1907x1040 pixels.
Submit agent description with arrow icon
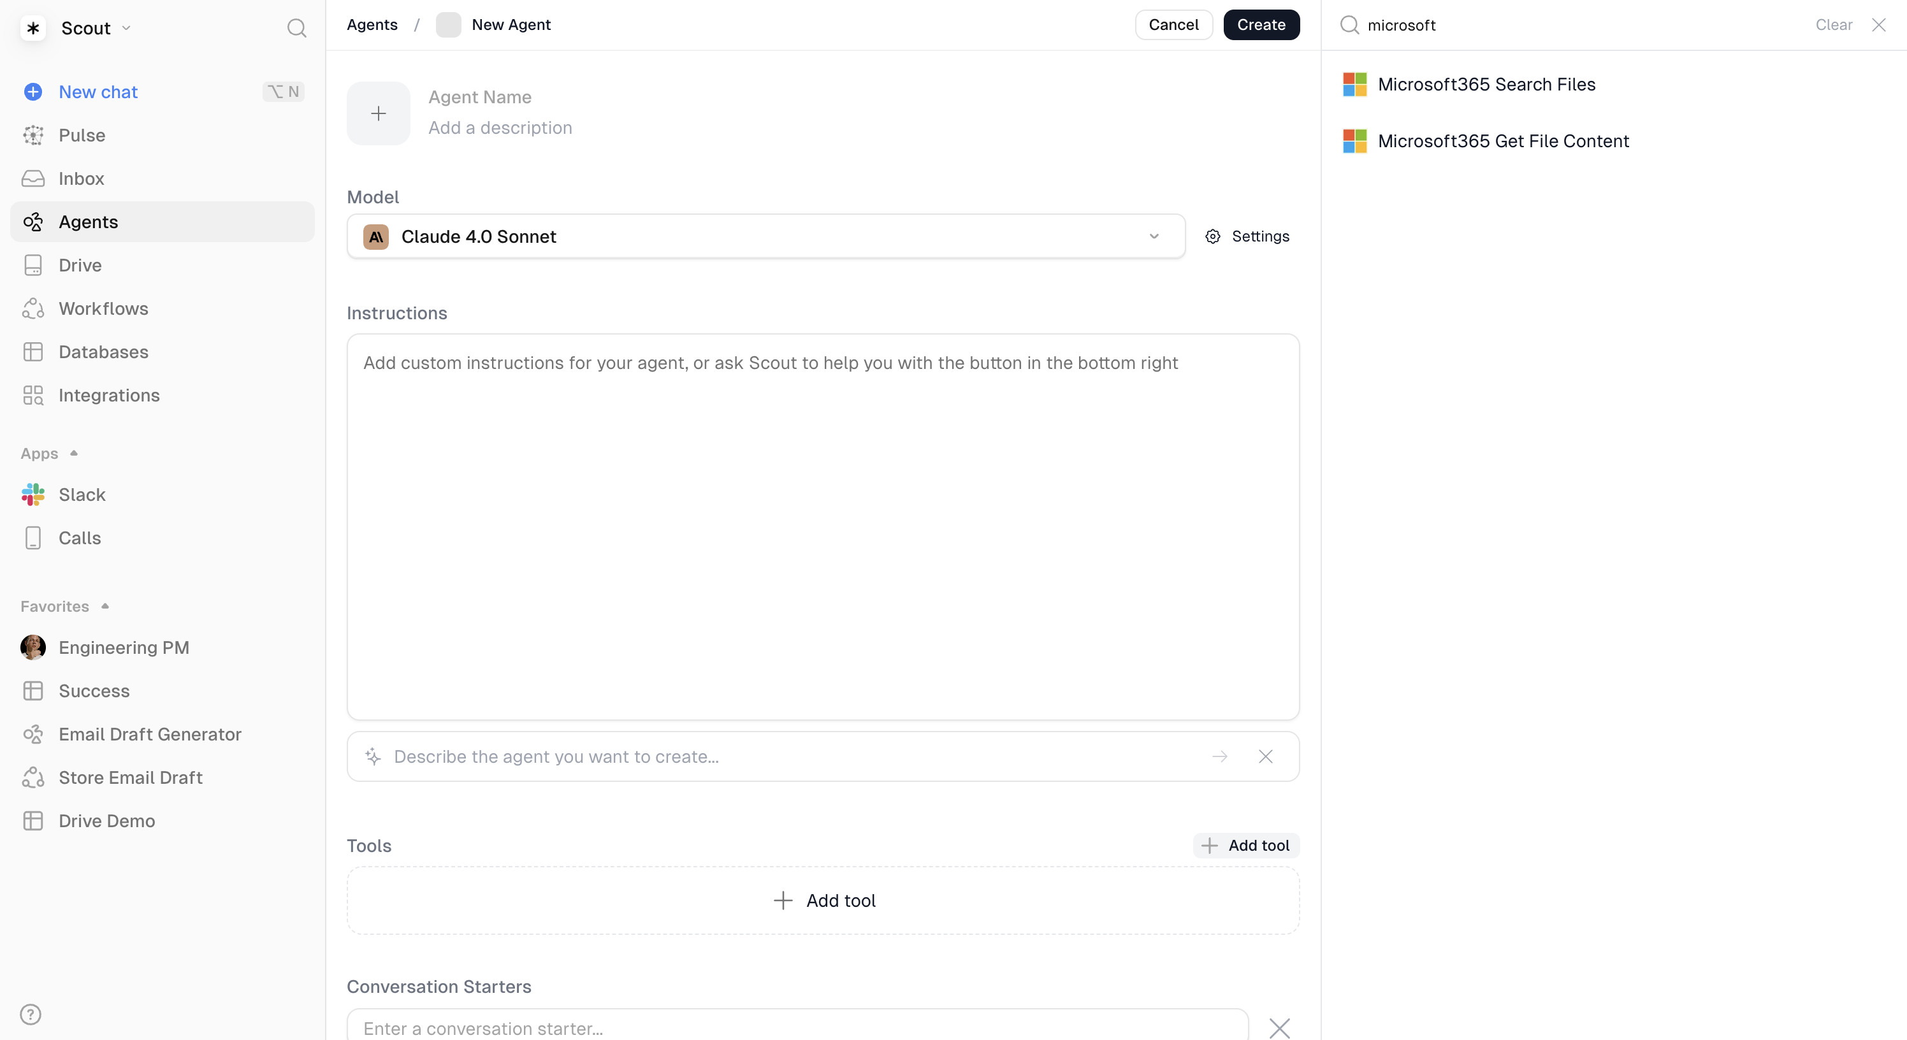pos(1219,756)
